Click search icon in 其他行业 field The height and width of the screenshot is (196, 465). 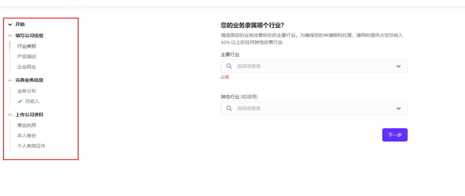pyautogui.click(x=229, y=108)
